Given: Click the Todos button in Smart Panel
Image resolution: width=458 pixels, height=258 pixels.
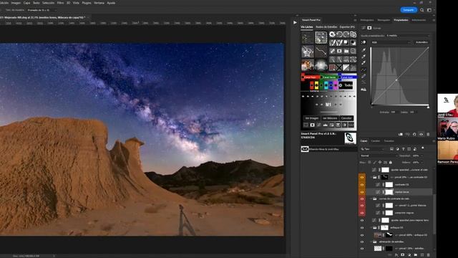Looking at the screenshot, I should point(346,85).
